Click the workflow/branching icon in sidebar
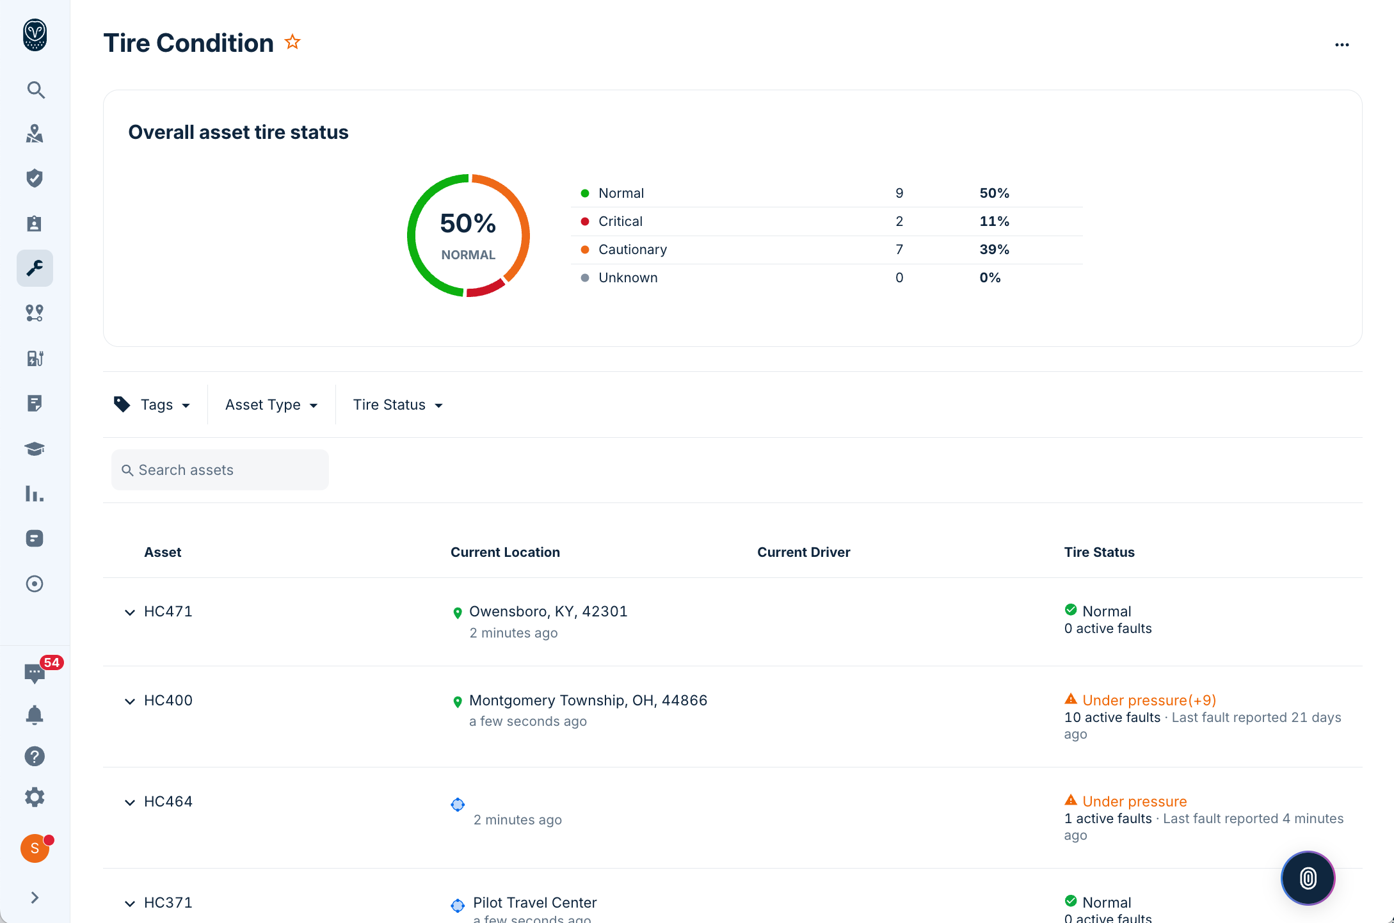Screen dimensions: 1394x923 [x=34, y=313]
